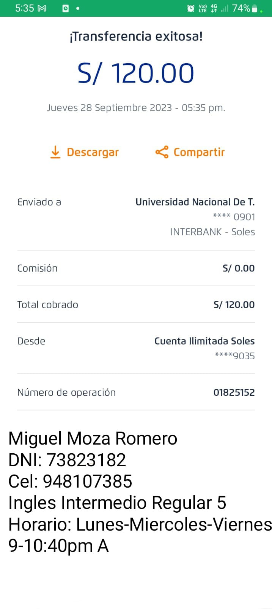Image resolution: width=272 pixels, height=609 pixels.
Task: Tap the 5:35 clock in status bar
Action: point(24,8)
